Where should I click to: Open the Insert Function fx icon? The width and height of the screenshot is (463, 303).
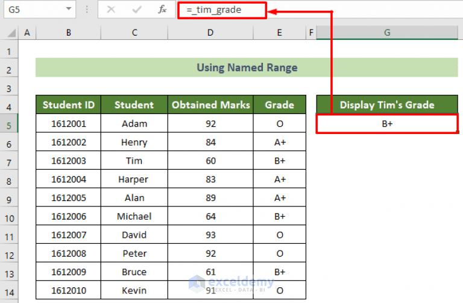coord(162,10)
